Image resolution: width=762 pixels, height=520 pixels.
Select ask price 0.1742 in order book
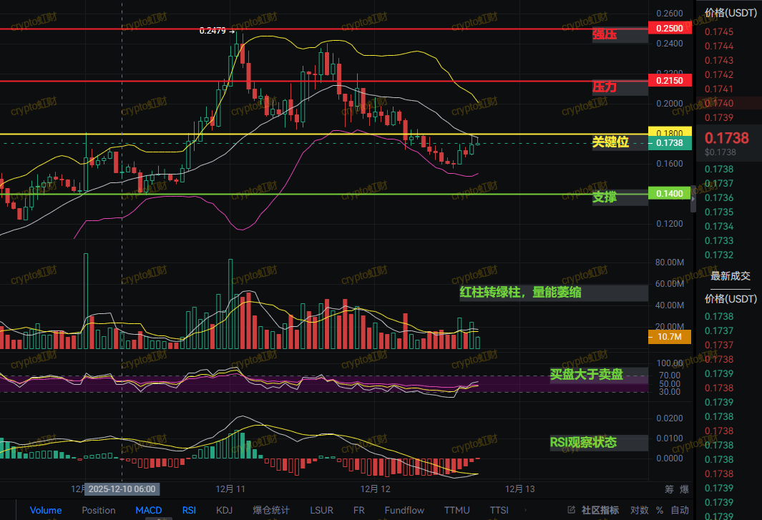tap(719, 75)
